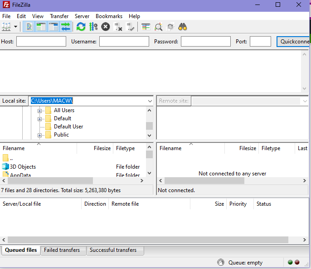Click the local file list scroll right arrow
The width and height of the screenshot is (311, 269).
pyautogui.click(x=141, y=180)
